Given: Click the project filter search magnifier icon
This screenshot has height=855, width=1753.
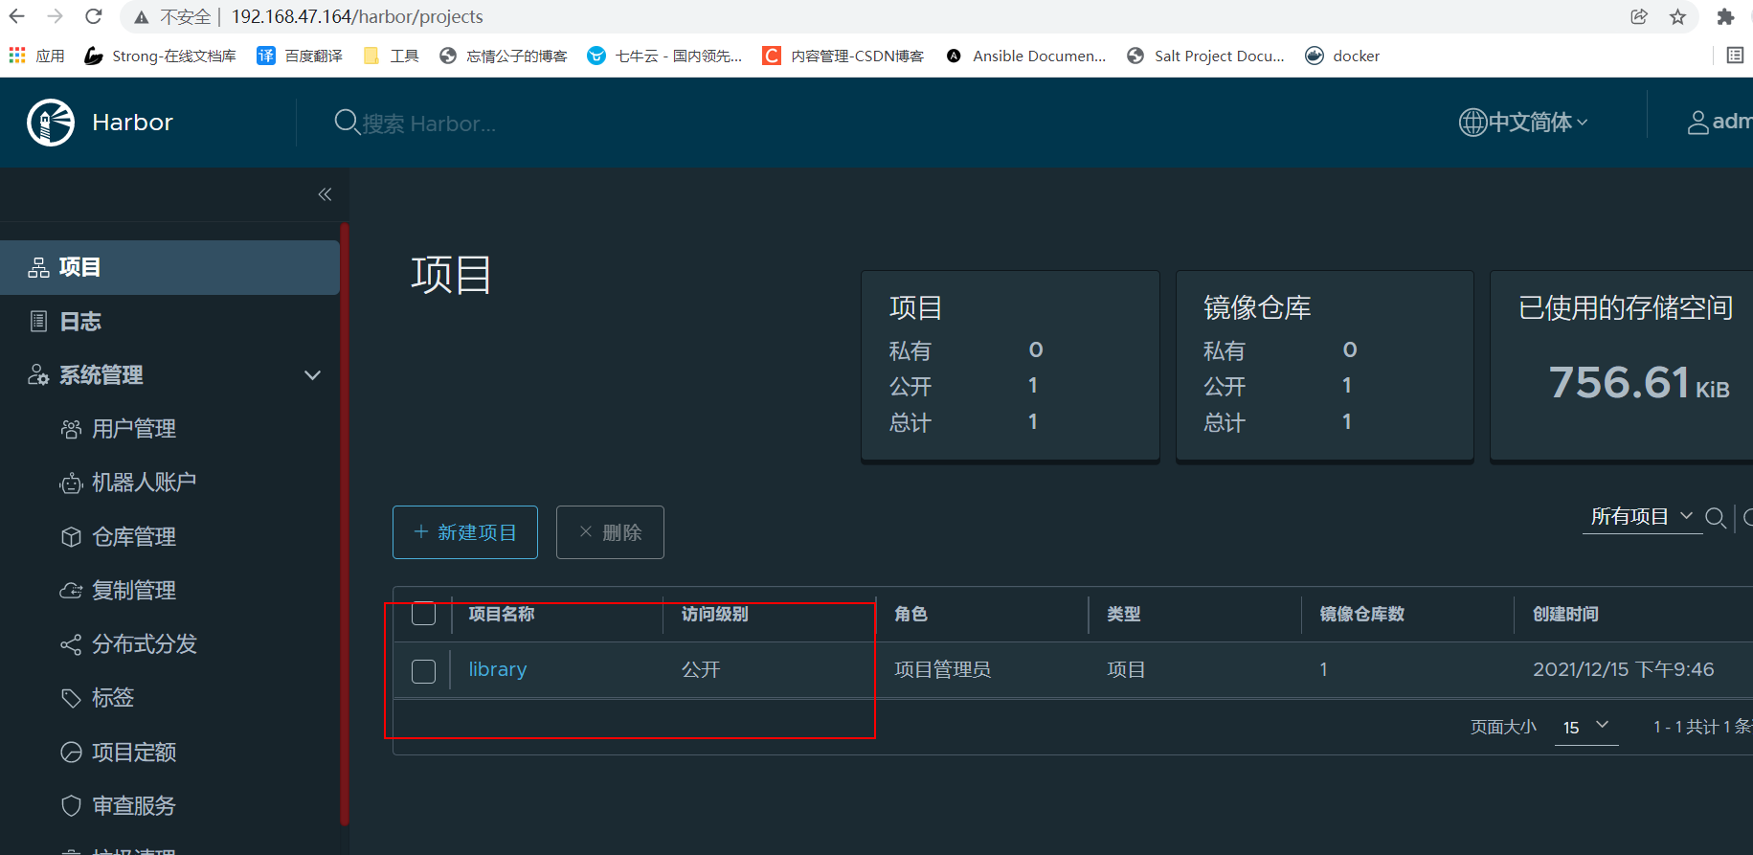Looking at the screenshot, I should (x=1717, y=518).
